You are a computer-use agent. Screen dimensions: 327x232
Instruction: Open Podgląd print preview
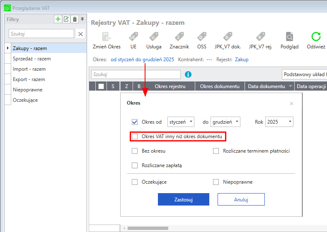coord(289,37)
